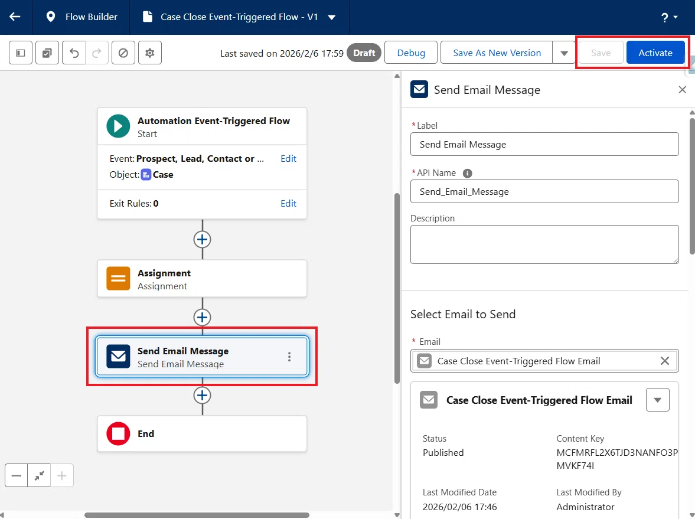695x519 pixels.
Task: Redo the last change
Action: (x=97, y=53)
